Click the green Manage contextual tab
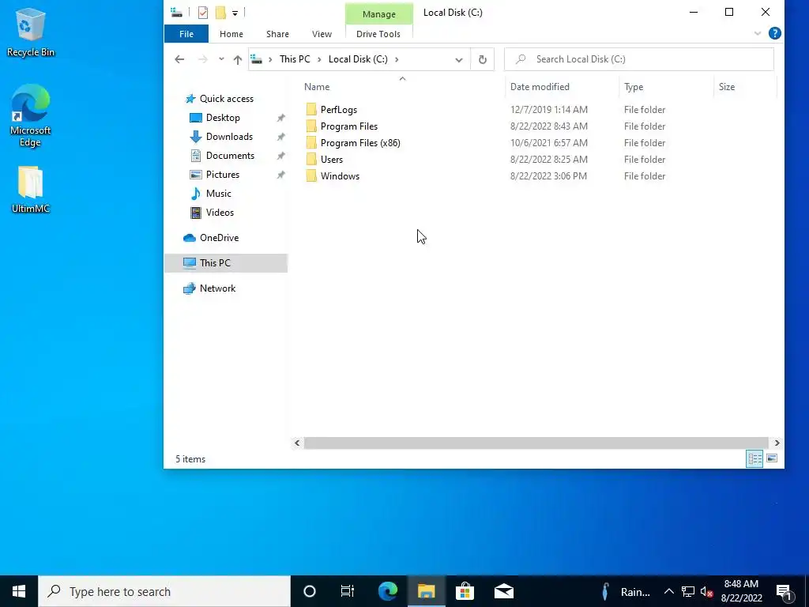The image size is (809, 607). coord(378,14)
